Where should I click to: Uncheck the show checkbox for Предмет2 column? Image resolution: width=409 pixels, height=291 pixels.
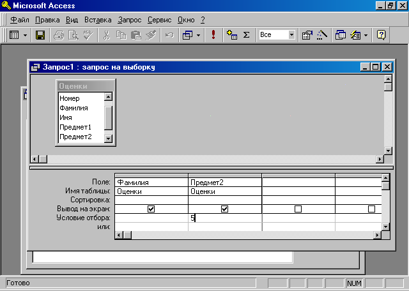click(x=225, y=209)
